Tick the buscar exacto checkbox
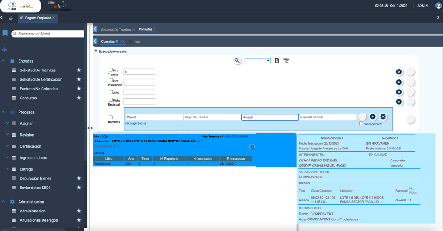 pyautogui.click(x=361, y=124)
